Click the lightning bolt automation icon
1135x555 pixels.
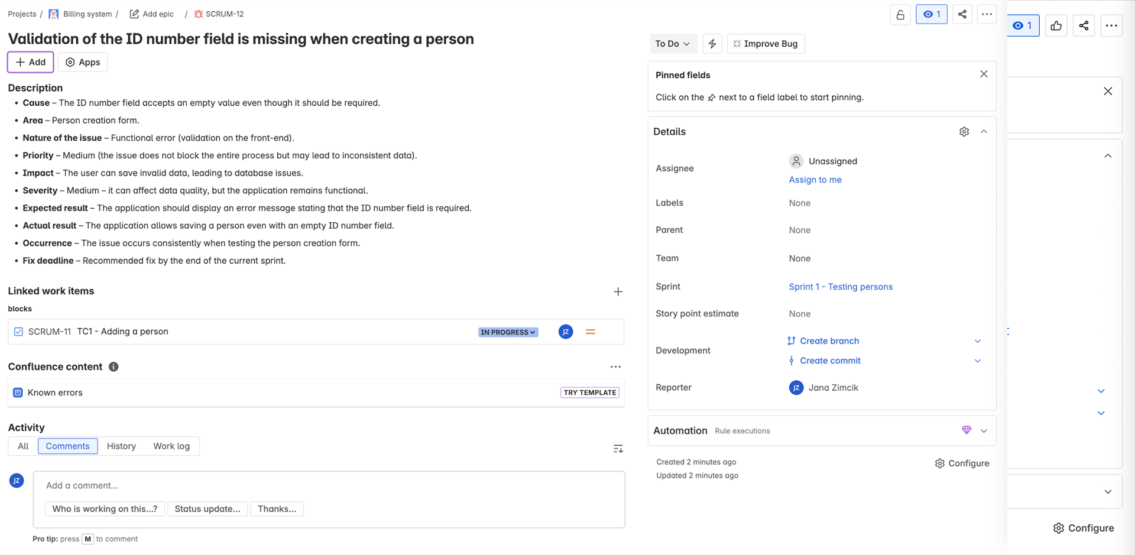pos(712,44)
